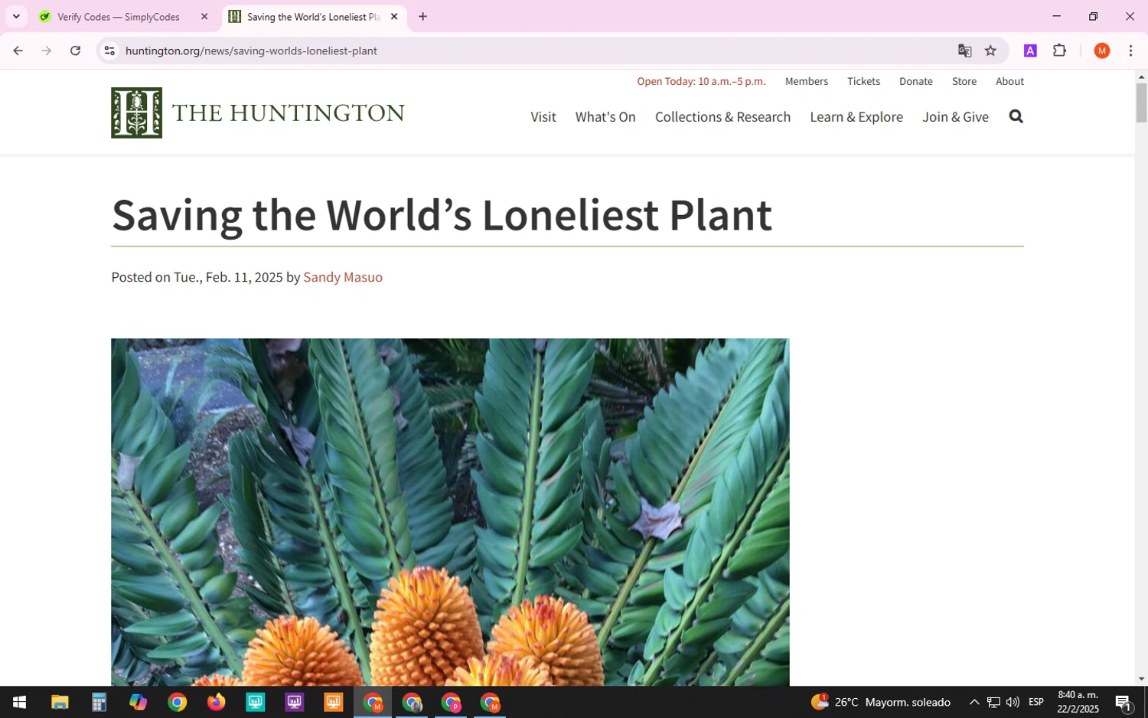Image resolution: width=1148 pixels, height=718 pixels.
Task: Open Calculator from taskbar
Action: pos(99,702)
